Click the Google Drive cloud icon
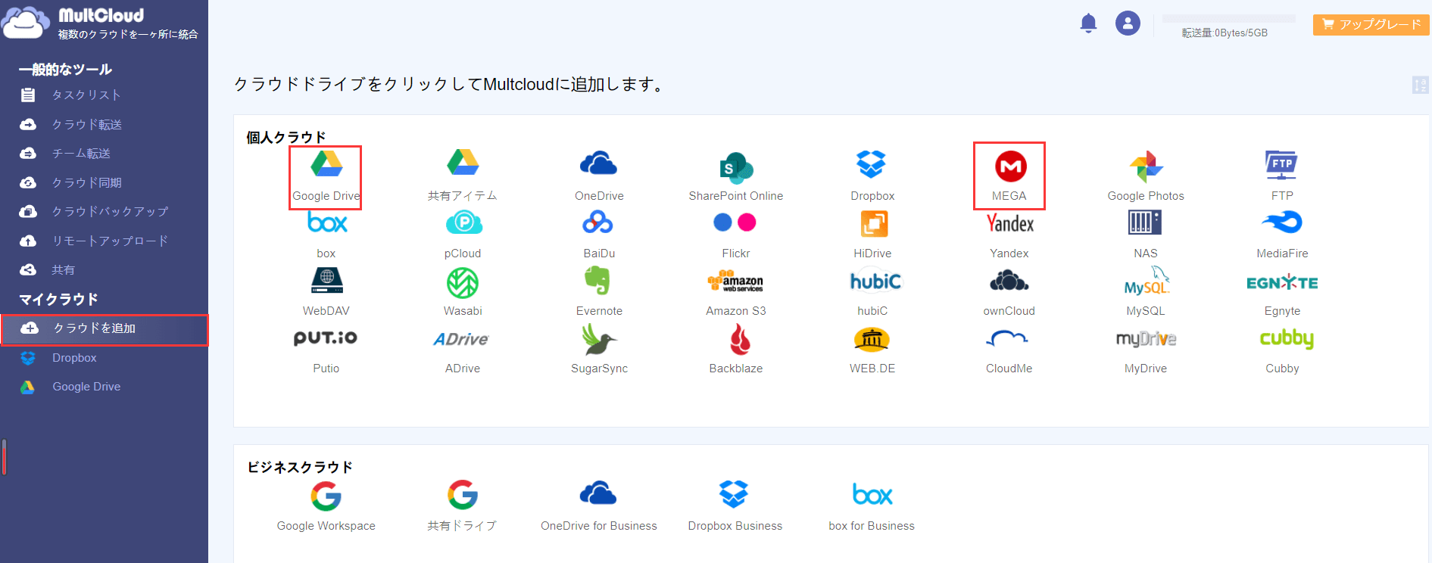Screen dimensions: 1432x563 (326, 164)
